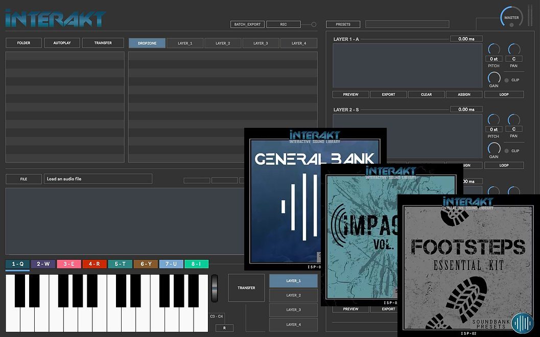The width and height of the screenshot is (540, 337).
Task: Select the green 8-I key zone pad
Action: 197,264
